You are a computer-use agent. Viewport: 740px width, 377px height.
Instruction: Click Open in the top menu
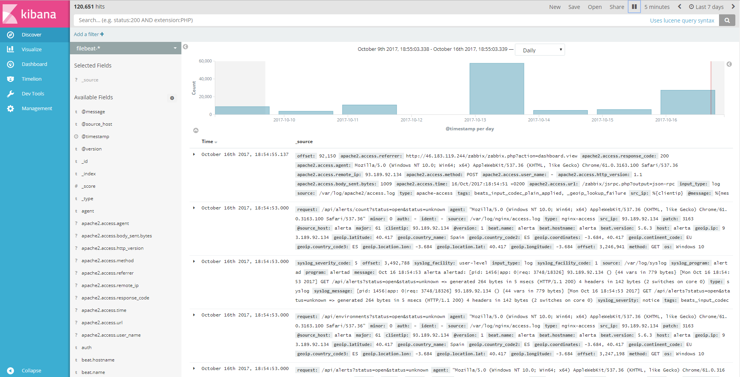click(595, 7)
